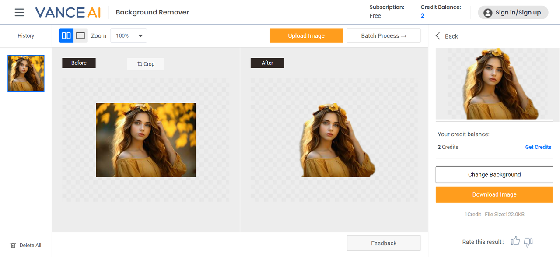Click the result preview in the right panel

point(497,84)
